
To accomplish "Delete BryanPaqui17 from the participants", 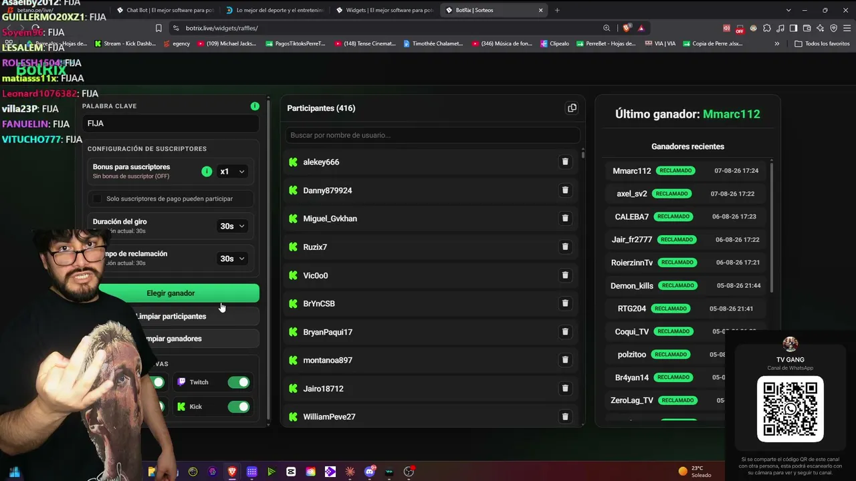I will point(565,332).
